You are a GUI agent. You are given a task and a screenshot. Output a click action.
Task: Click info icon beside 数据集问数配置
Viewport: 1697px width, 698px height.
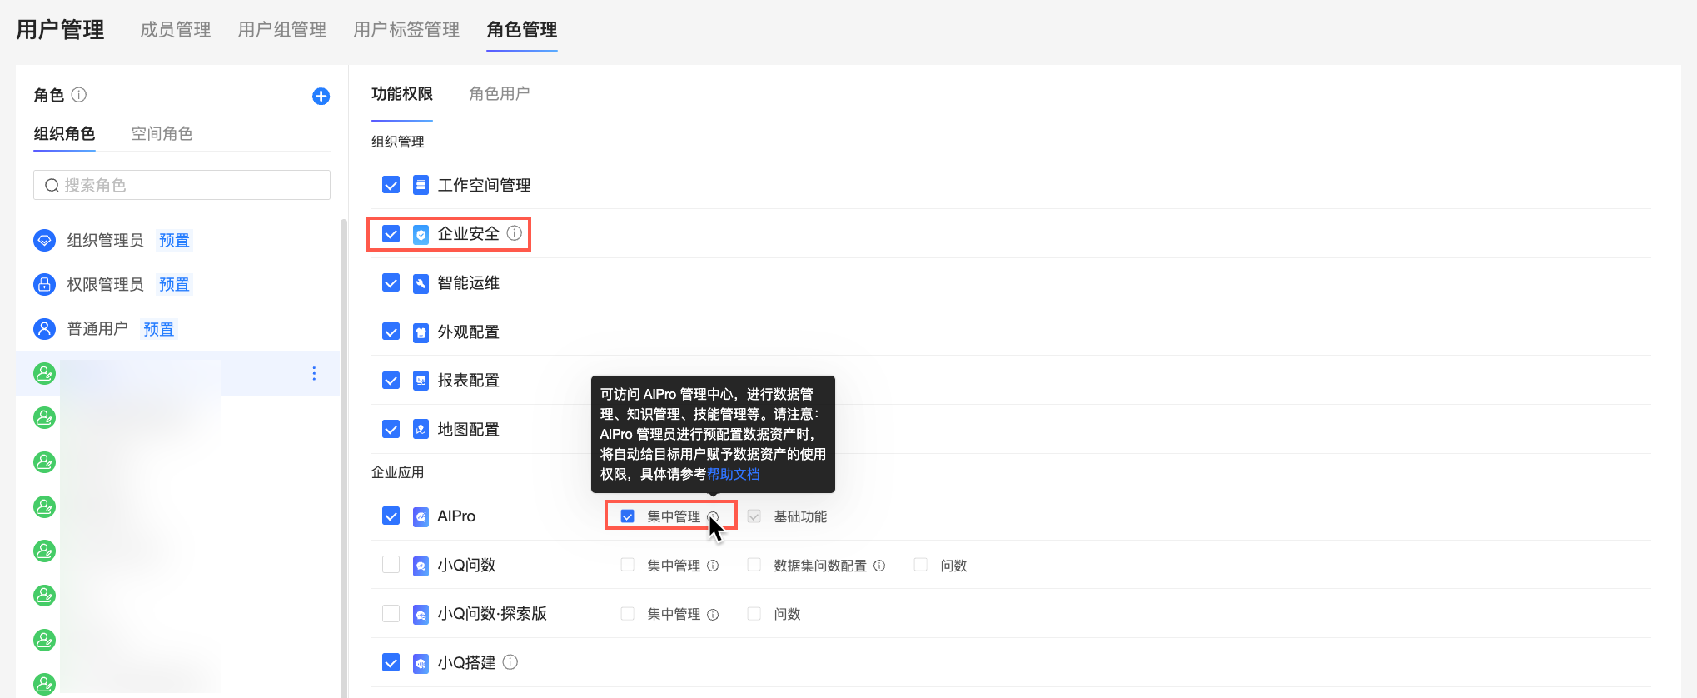[879, 566]
